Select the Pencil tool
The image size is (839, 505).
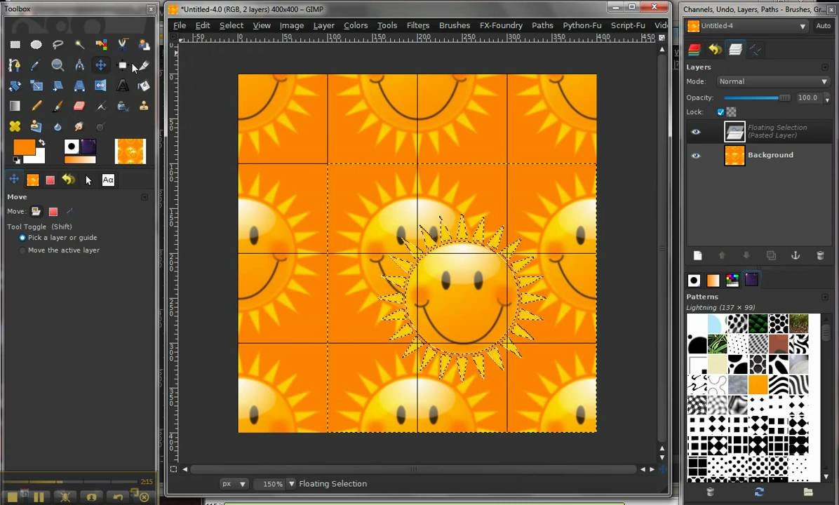click(x=36, y=106)
